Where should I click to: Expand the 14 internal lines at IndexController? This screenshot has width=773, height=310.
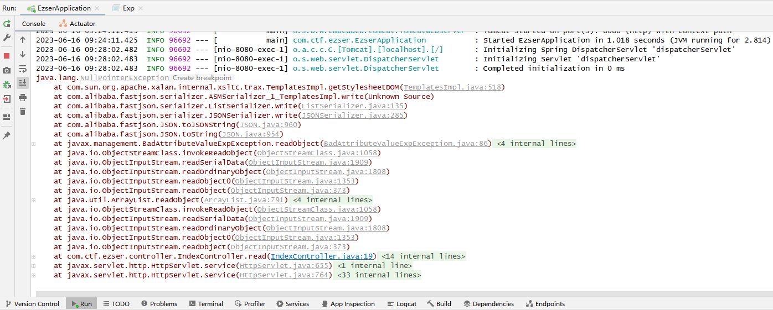(x=424, y=256)
